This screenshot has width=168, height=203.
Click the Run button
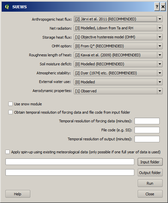click(150, 183)
